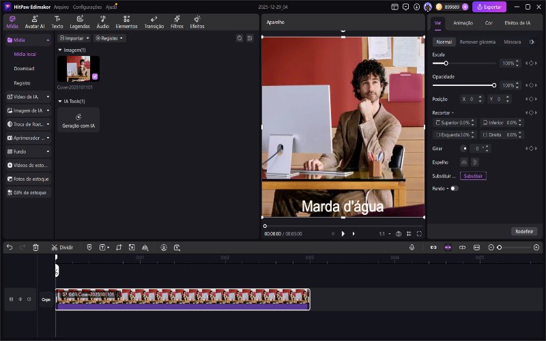Open the Texto tool

(x=57, y=22)
